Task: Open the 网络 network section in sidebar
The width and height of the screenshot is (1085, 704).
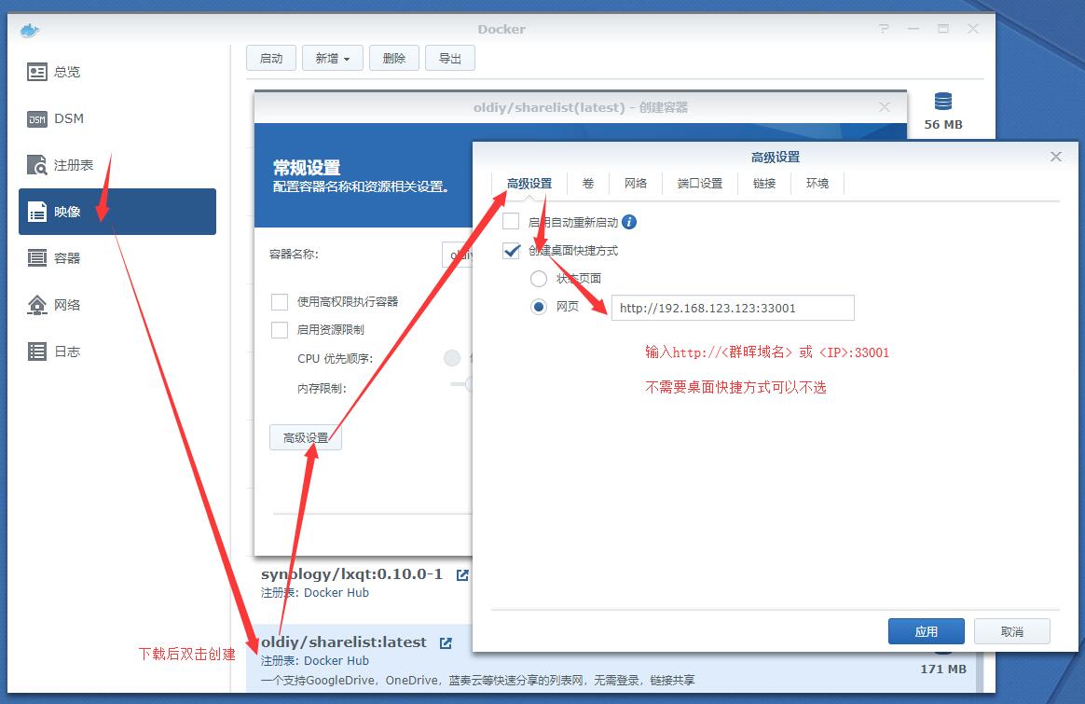Action: click(117, 305)
